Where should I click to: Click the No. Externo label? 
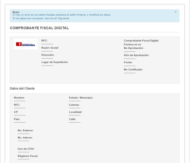[x=26, y=131]
